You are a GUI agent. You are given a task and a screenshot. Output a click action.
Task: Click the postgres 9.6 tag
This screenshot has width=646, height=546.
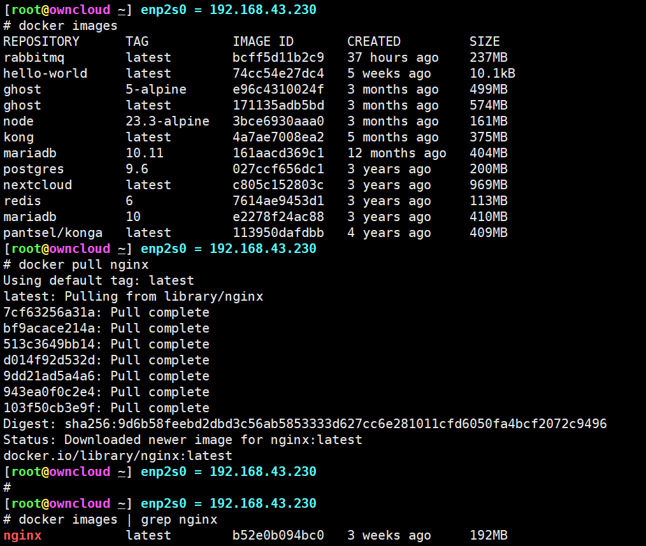(x=137, y=169)
